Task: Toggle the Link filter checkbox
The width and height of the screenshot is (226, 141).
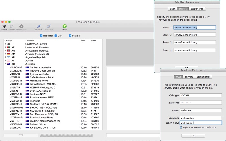Action: click(56, 36)
